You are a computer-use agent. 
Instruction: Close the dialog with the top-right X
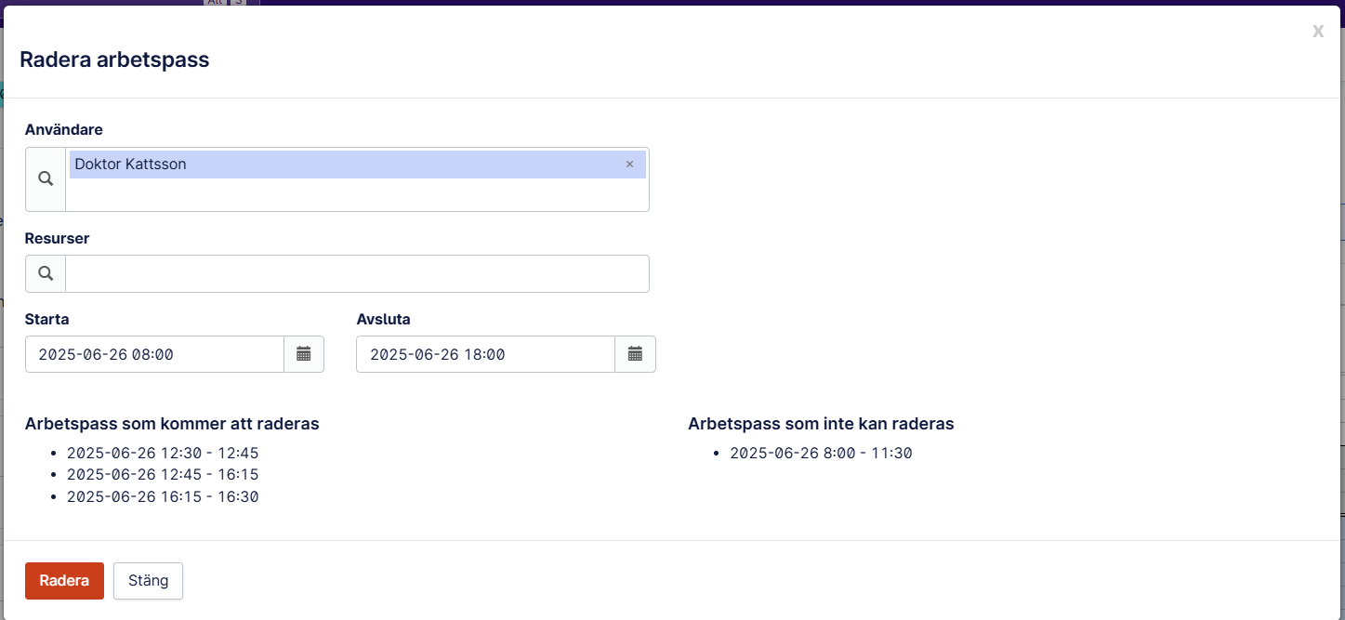click(x=1318, y=31)
